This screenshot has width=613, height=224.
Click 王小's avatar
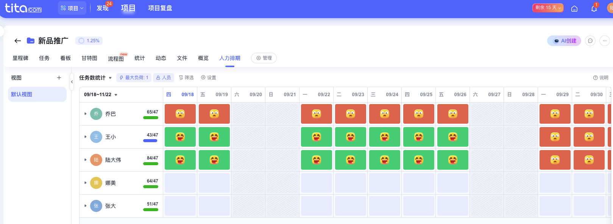(96, 137)
